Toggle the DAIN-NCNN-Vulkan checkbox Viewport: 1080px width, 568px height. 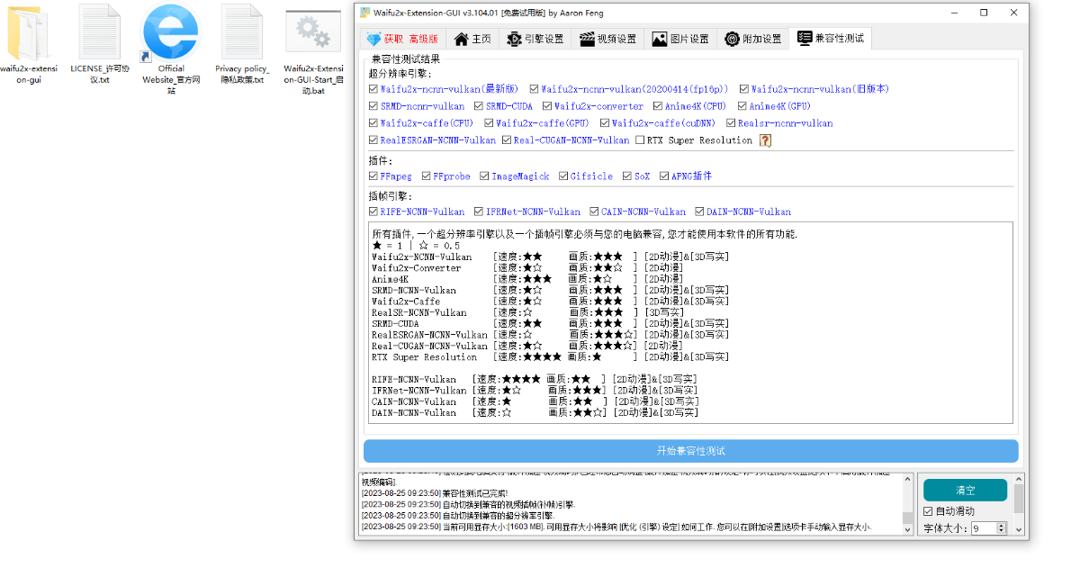(x=699, y=212)
